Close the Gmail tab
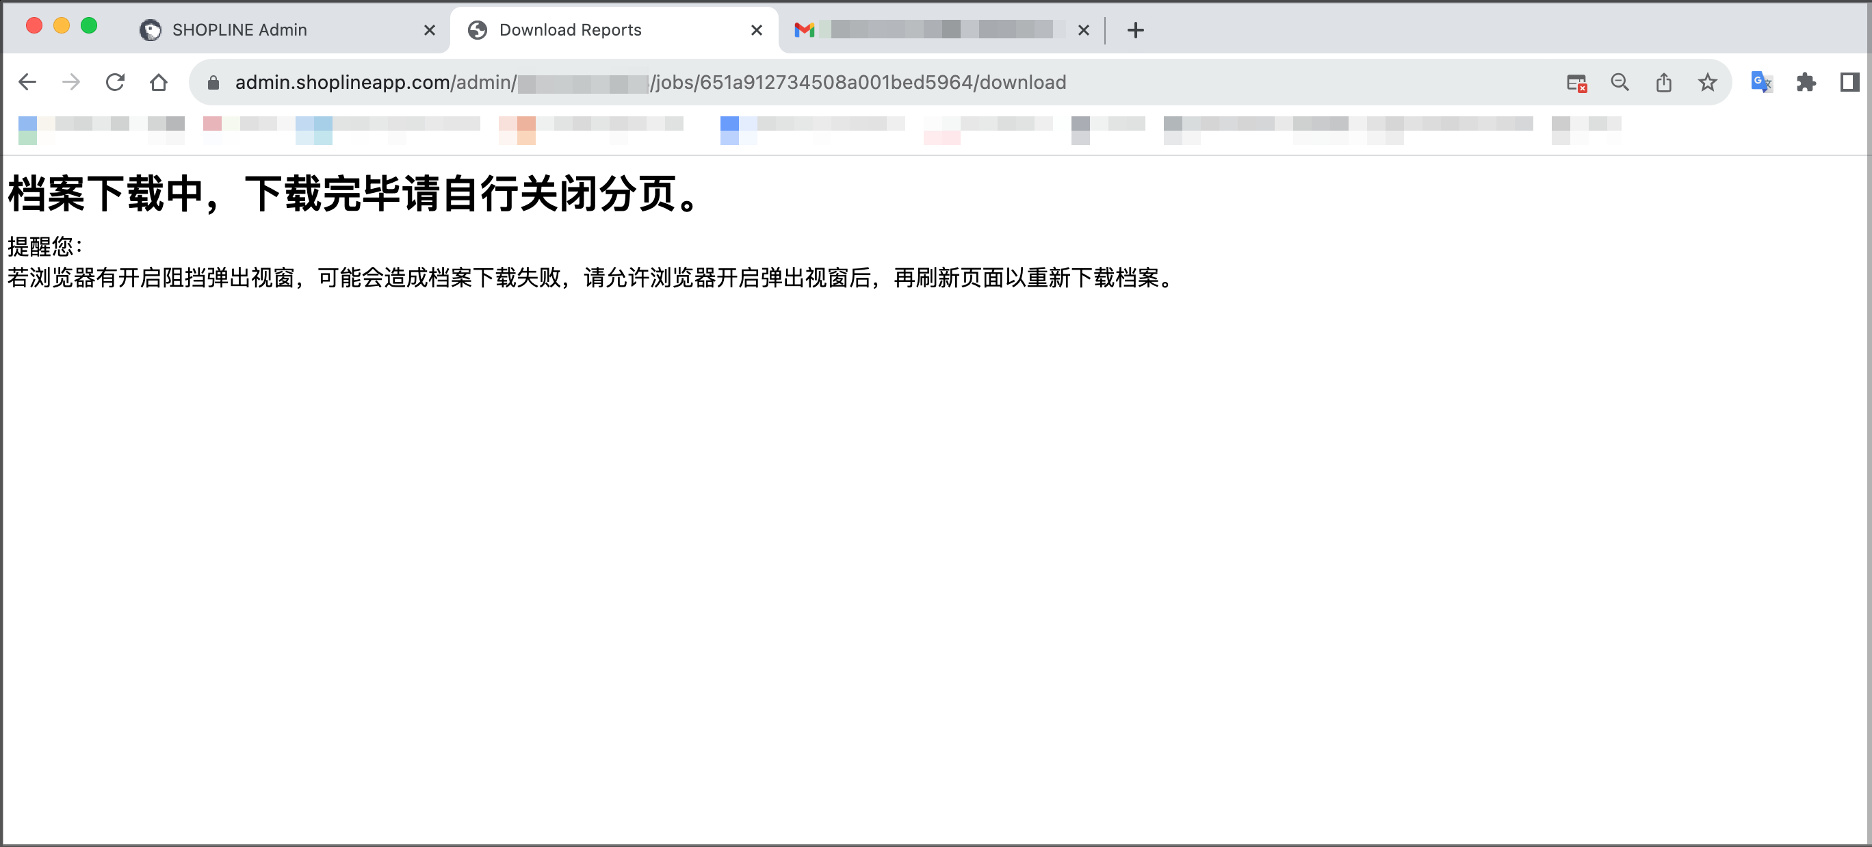Viewport: 1872px width, 847px height. pos(1083,30)
